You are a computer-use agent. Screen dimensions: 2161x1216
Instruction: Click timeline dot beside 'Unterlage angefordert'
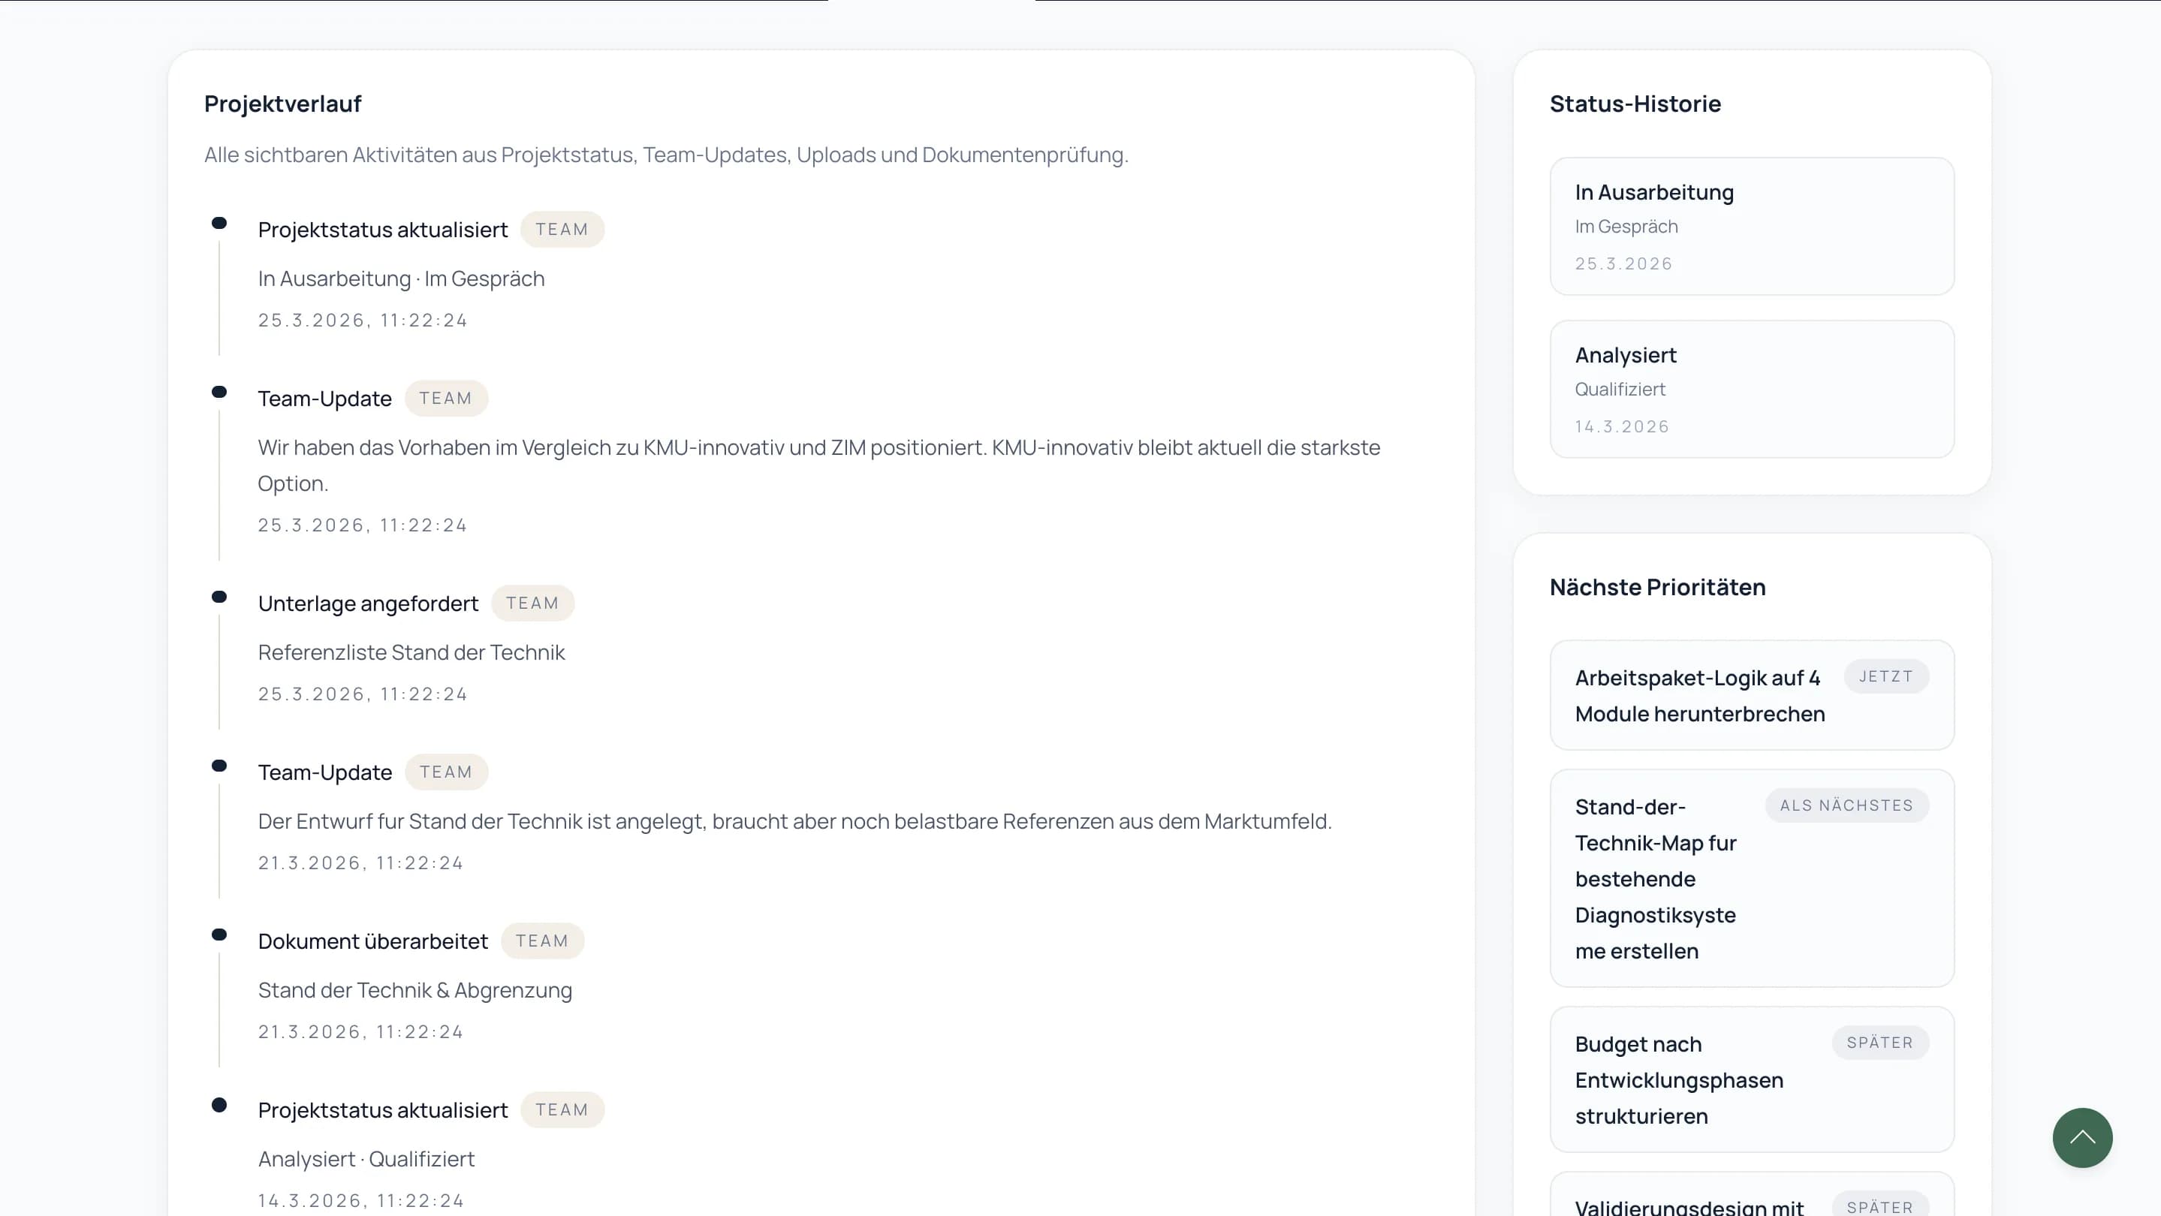pyautogui.click(x=219, y=597)
